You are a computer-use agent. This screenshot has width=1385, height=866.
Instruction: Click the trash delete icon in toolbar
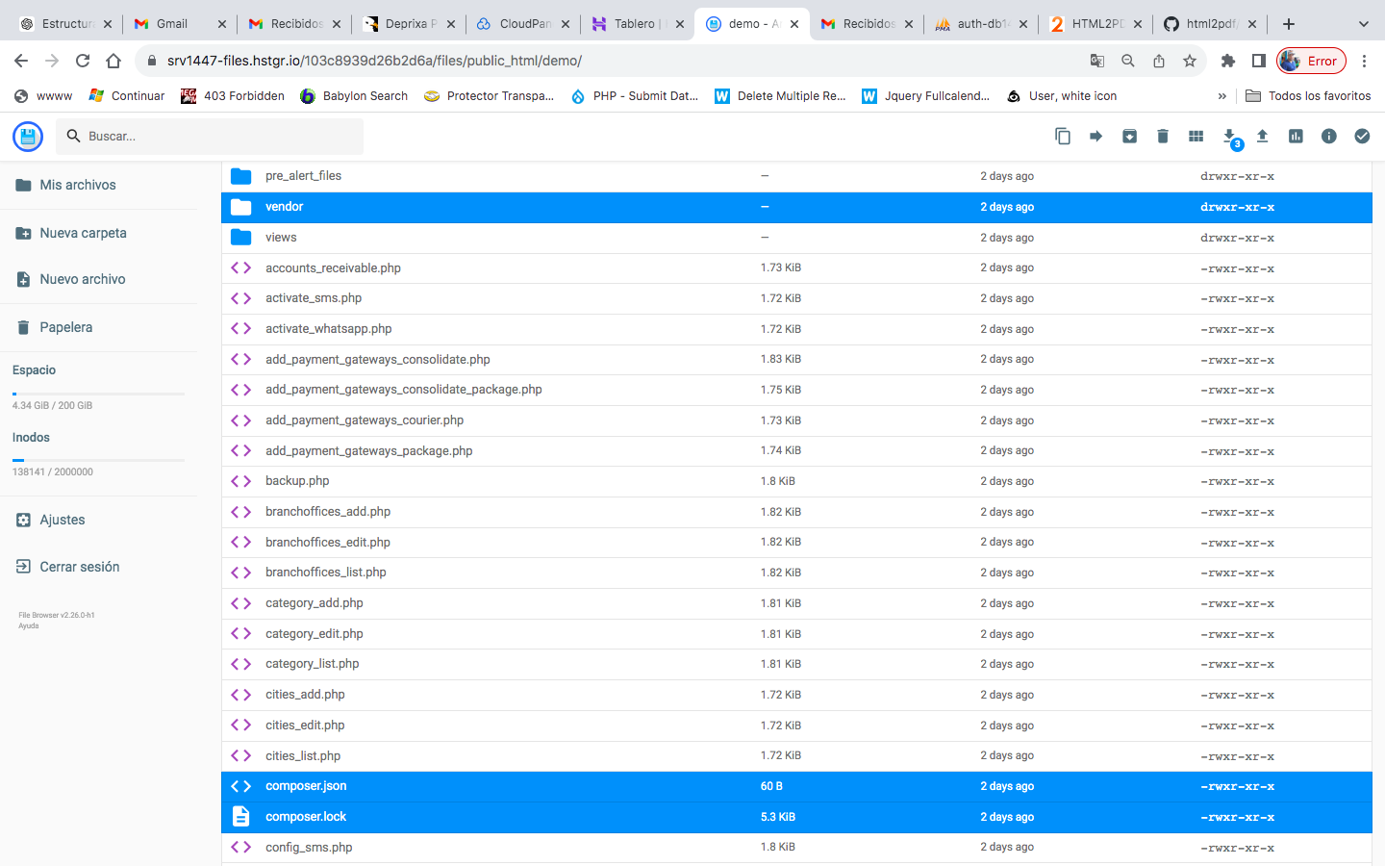pyautogui.click(x=1162, y=137)
